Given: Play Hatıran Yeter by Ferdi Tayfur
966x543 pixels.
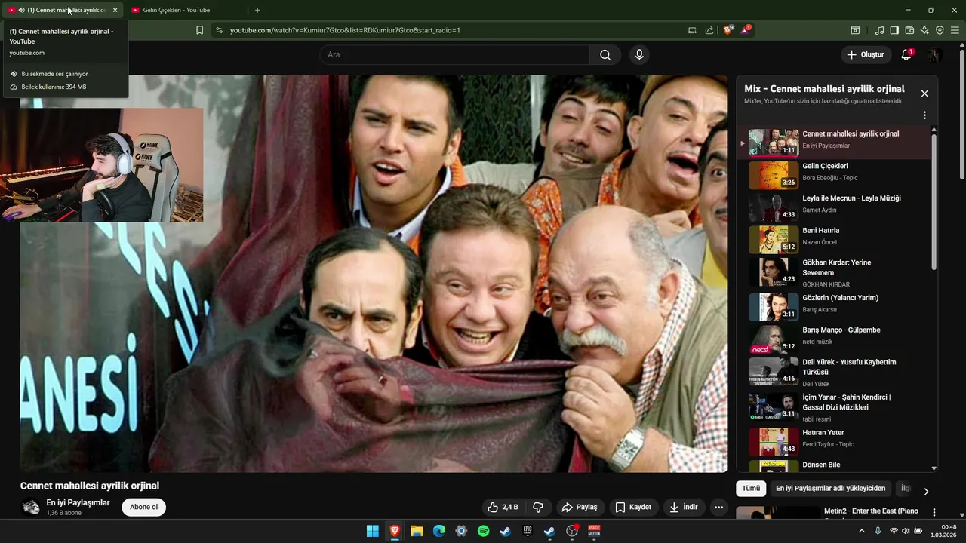Looking at the screenshot, I should tap(833, 440).
